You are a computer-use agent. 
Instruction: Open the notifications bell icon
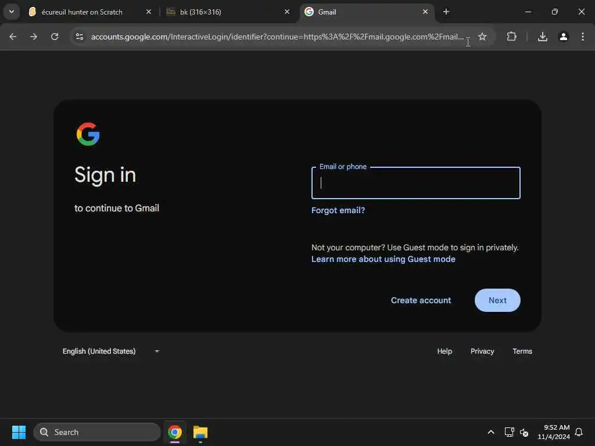tap(579, 432)
